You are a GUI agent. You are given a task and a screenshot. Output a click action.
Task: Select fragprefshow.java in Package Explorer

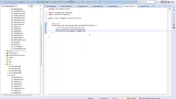coord(19,13)
